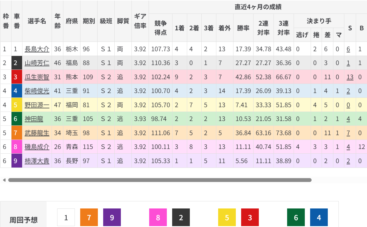367x227 pixels.
Task: Select the red 3 badge in 周回予想
Action: point(250,217)
